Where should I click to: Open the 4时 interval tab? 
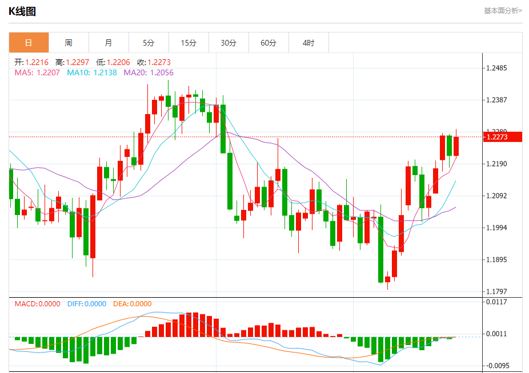coord(308,43)
